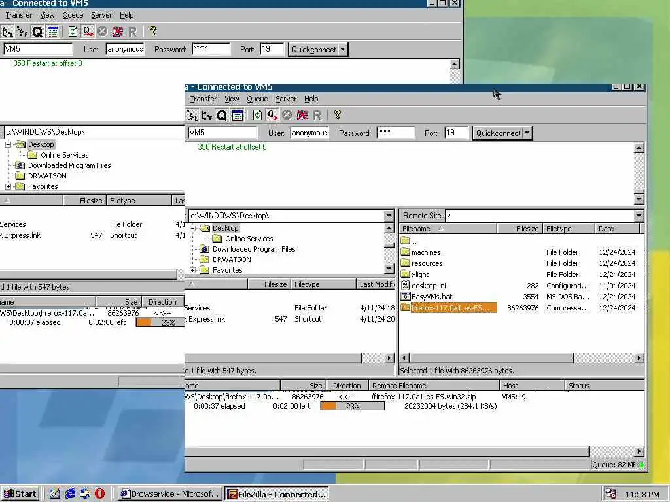This screenshot has width=670, height=502.
Task: Sort remote list by Filesize column header
Action: pos(520,229)
